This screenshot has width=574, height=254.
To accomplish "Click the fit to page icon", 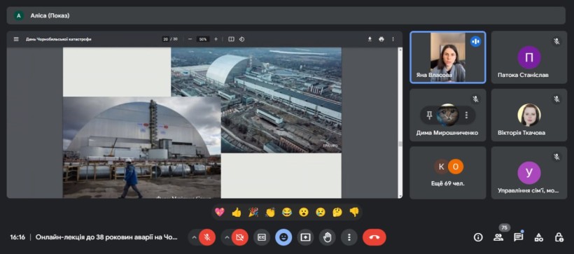I will pos(232,39).
